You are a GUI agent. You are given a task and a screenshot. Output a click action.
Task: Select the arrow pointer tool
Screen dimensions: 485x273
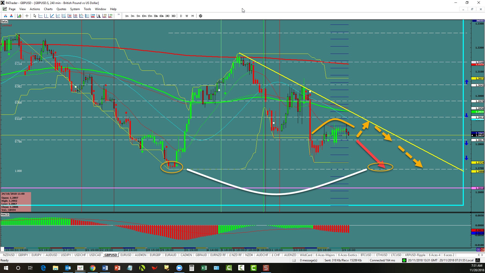pos(35,16)
